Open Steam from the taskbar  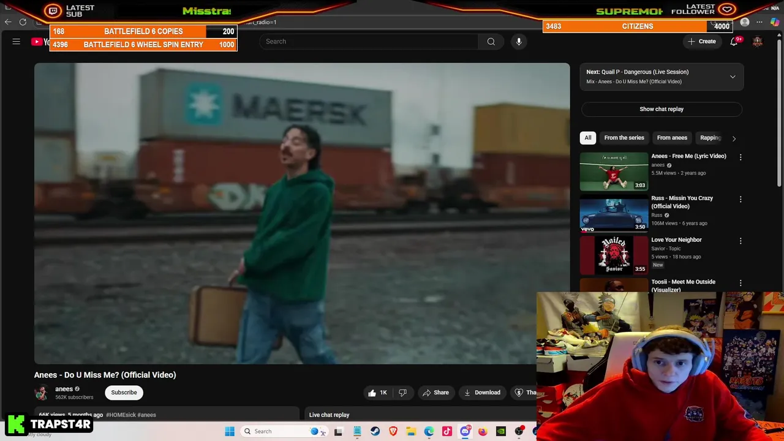point(375,431)
